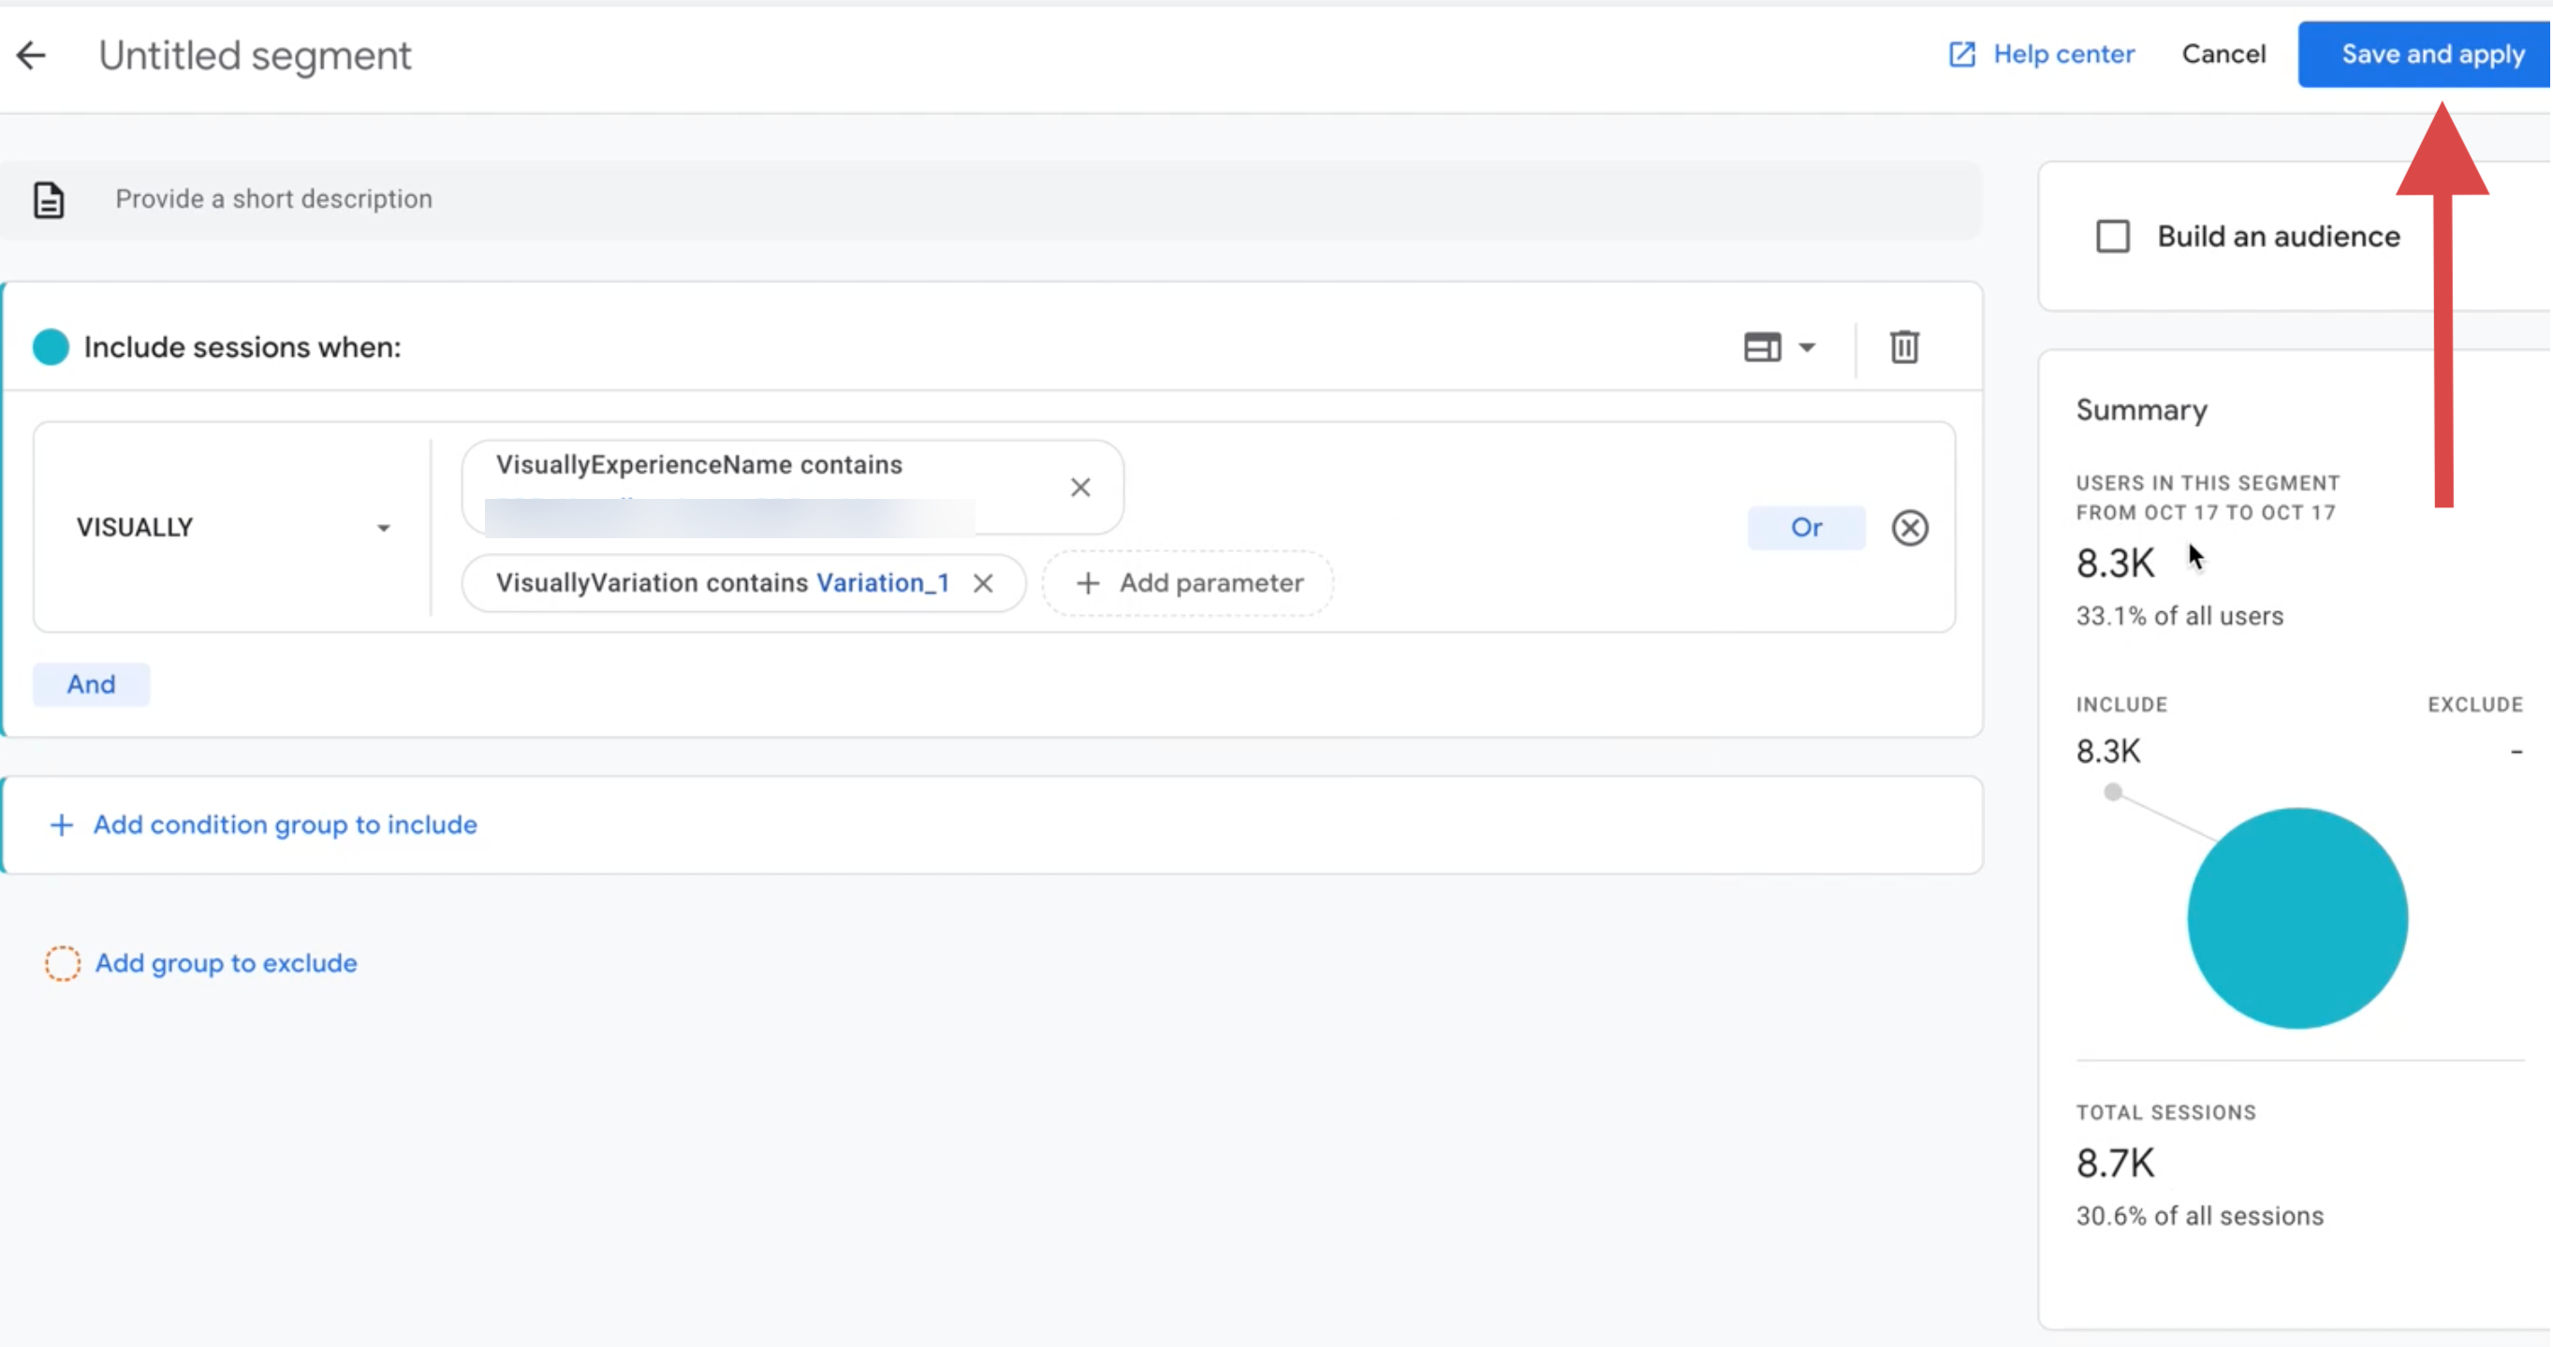Click the Help center external link icon

(x=1960, y=54)
